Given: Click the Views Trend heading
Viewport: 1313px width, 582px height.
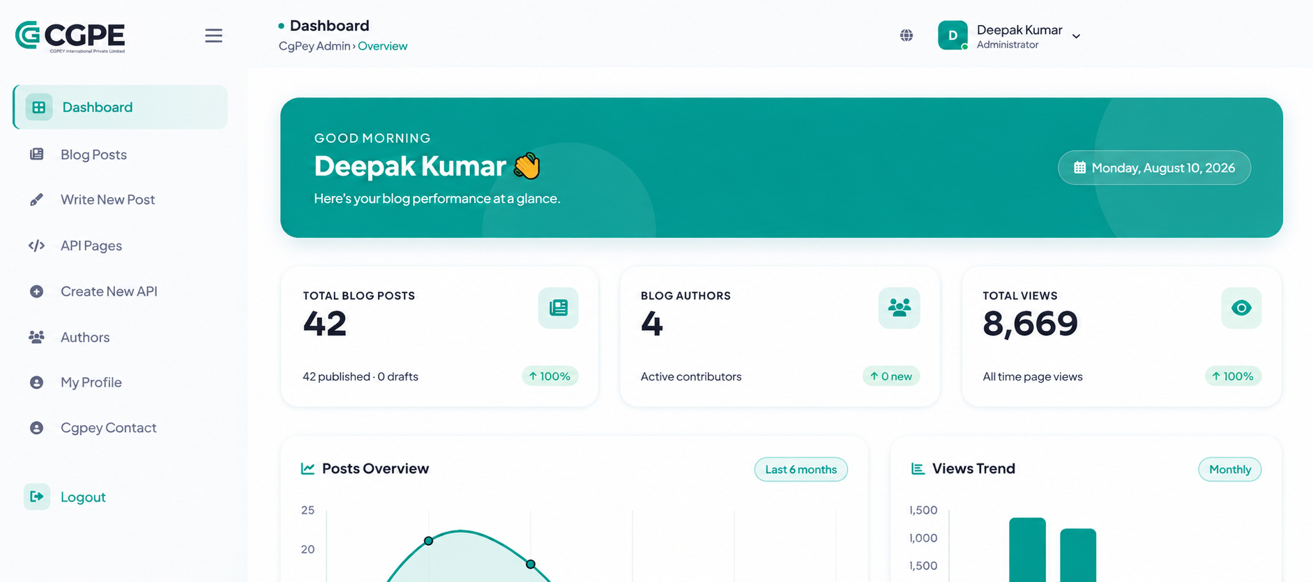Looking at the screenshot, I should tap(973, 468).
